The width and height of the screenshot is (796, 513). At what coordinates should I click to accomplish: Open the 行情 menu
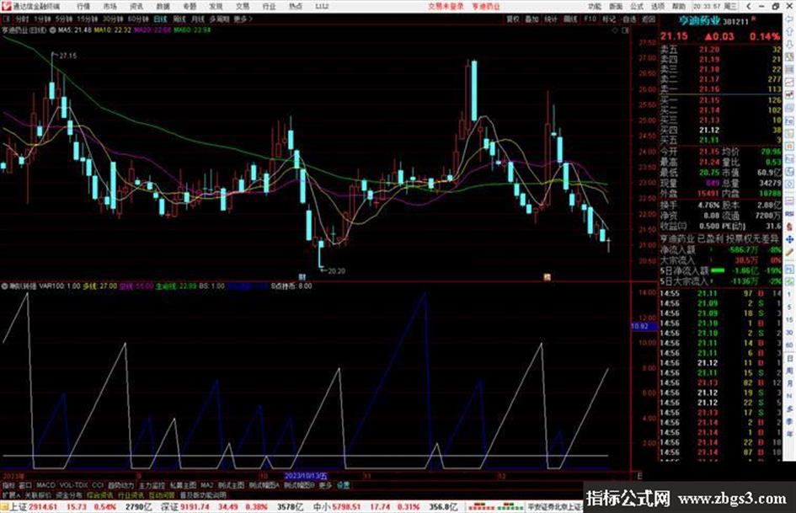pos(83,6)
